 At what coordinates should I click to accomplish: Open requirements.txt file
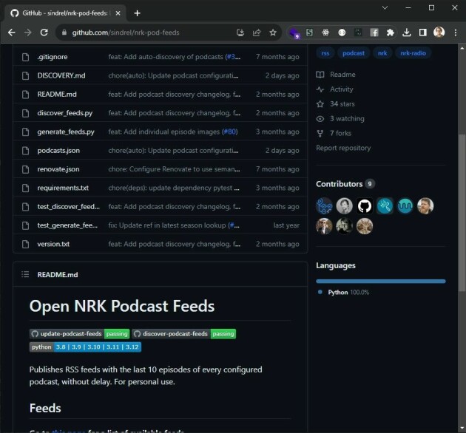click(x=63, y=188)
